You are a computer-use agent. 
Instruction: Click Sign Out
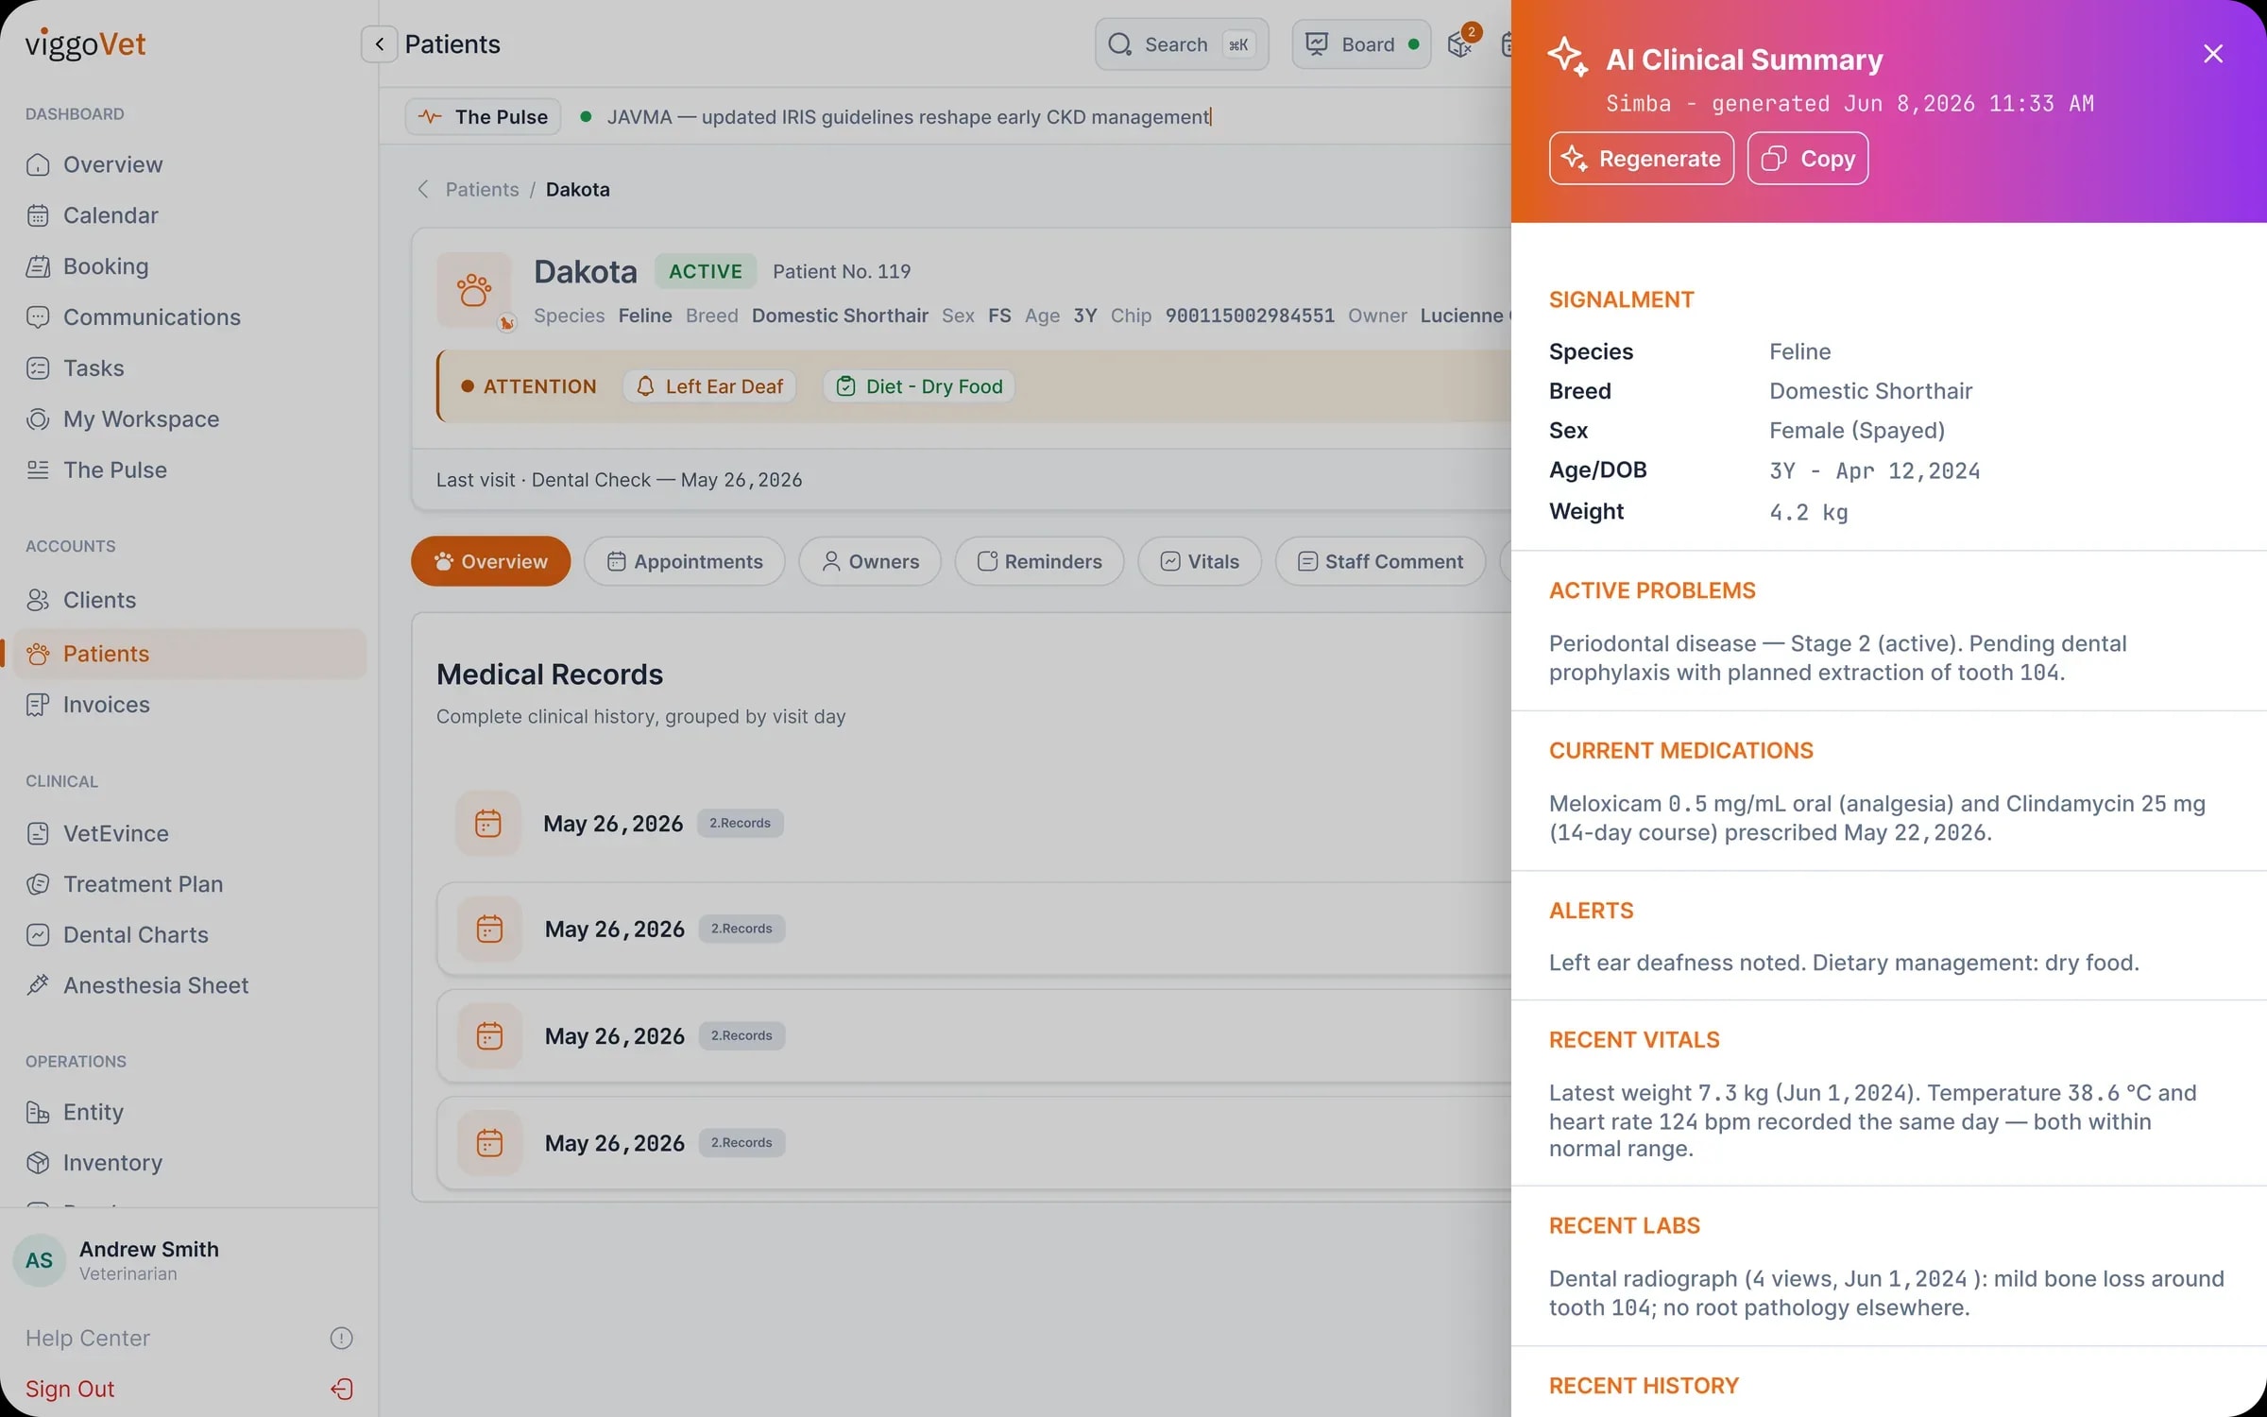click(x=70, y=1390)
